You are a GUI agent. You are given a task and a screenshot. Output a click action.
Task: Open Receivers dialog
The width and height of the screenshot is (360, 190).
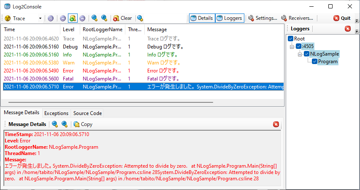[297, 18]
